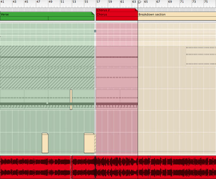Click bar 57 on the ruler
This screenshot has height=179, width=216.
click(98, 2)
